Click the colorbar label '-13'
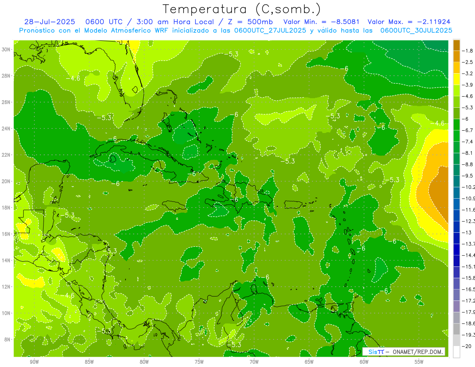This screenshot has height=367, width=475. 467,232
